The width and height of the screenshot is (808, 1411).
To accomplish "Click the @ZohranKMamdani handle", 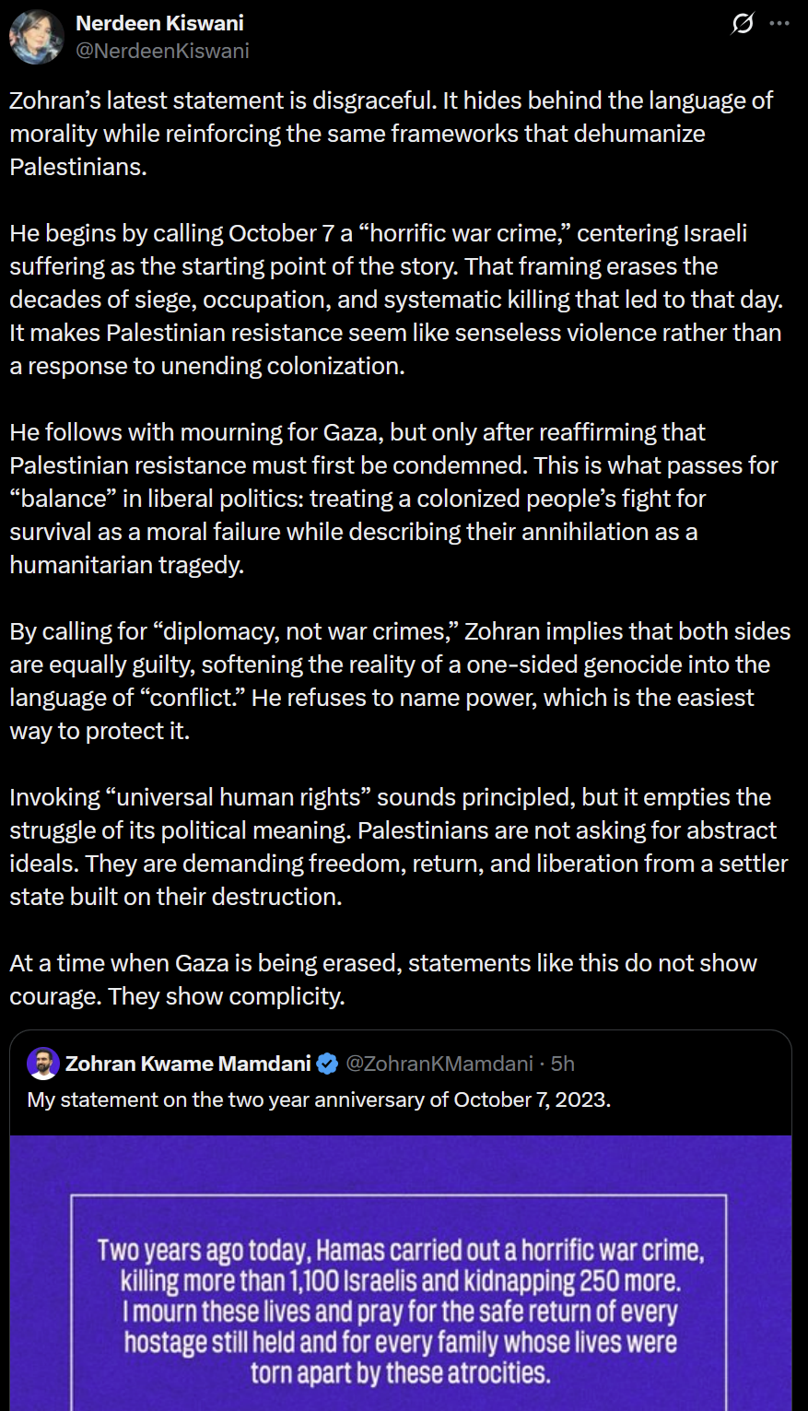I will pos(439,1064).
